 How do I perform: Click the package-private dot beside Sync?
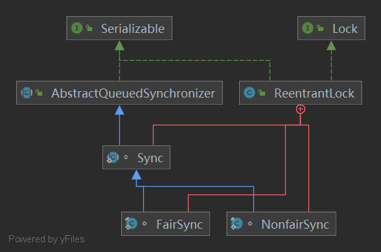126,157
